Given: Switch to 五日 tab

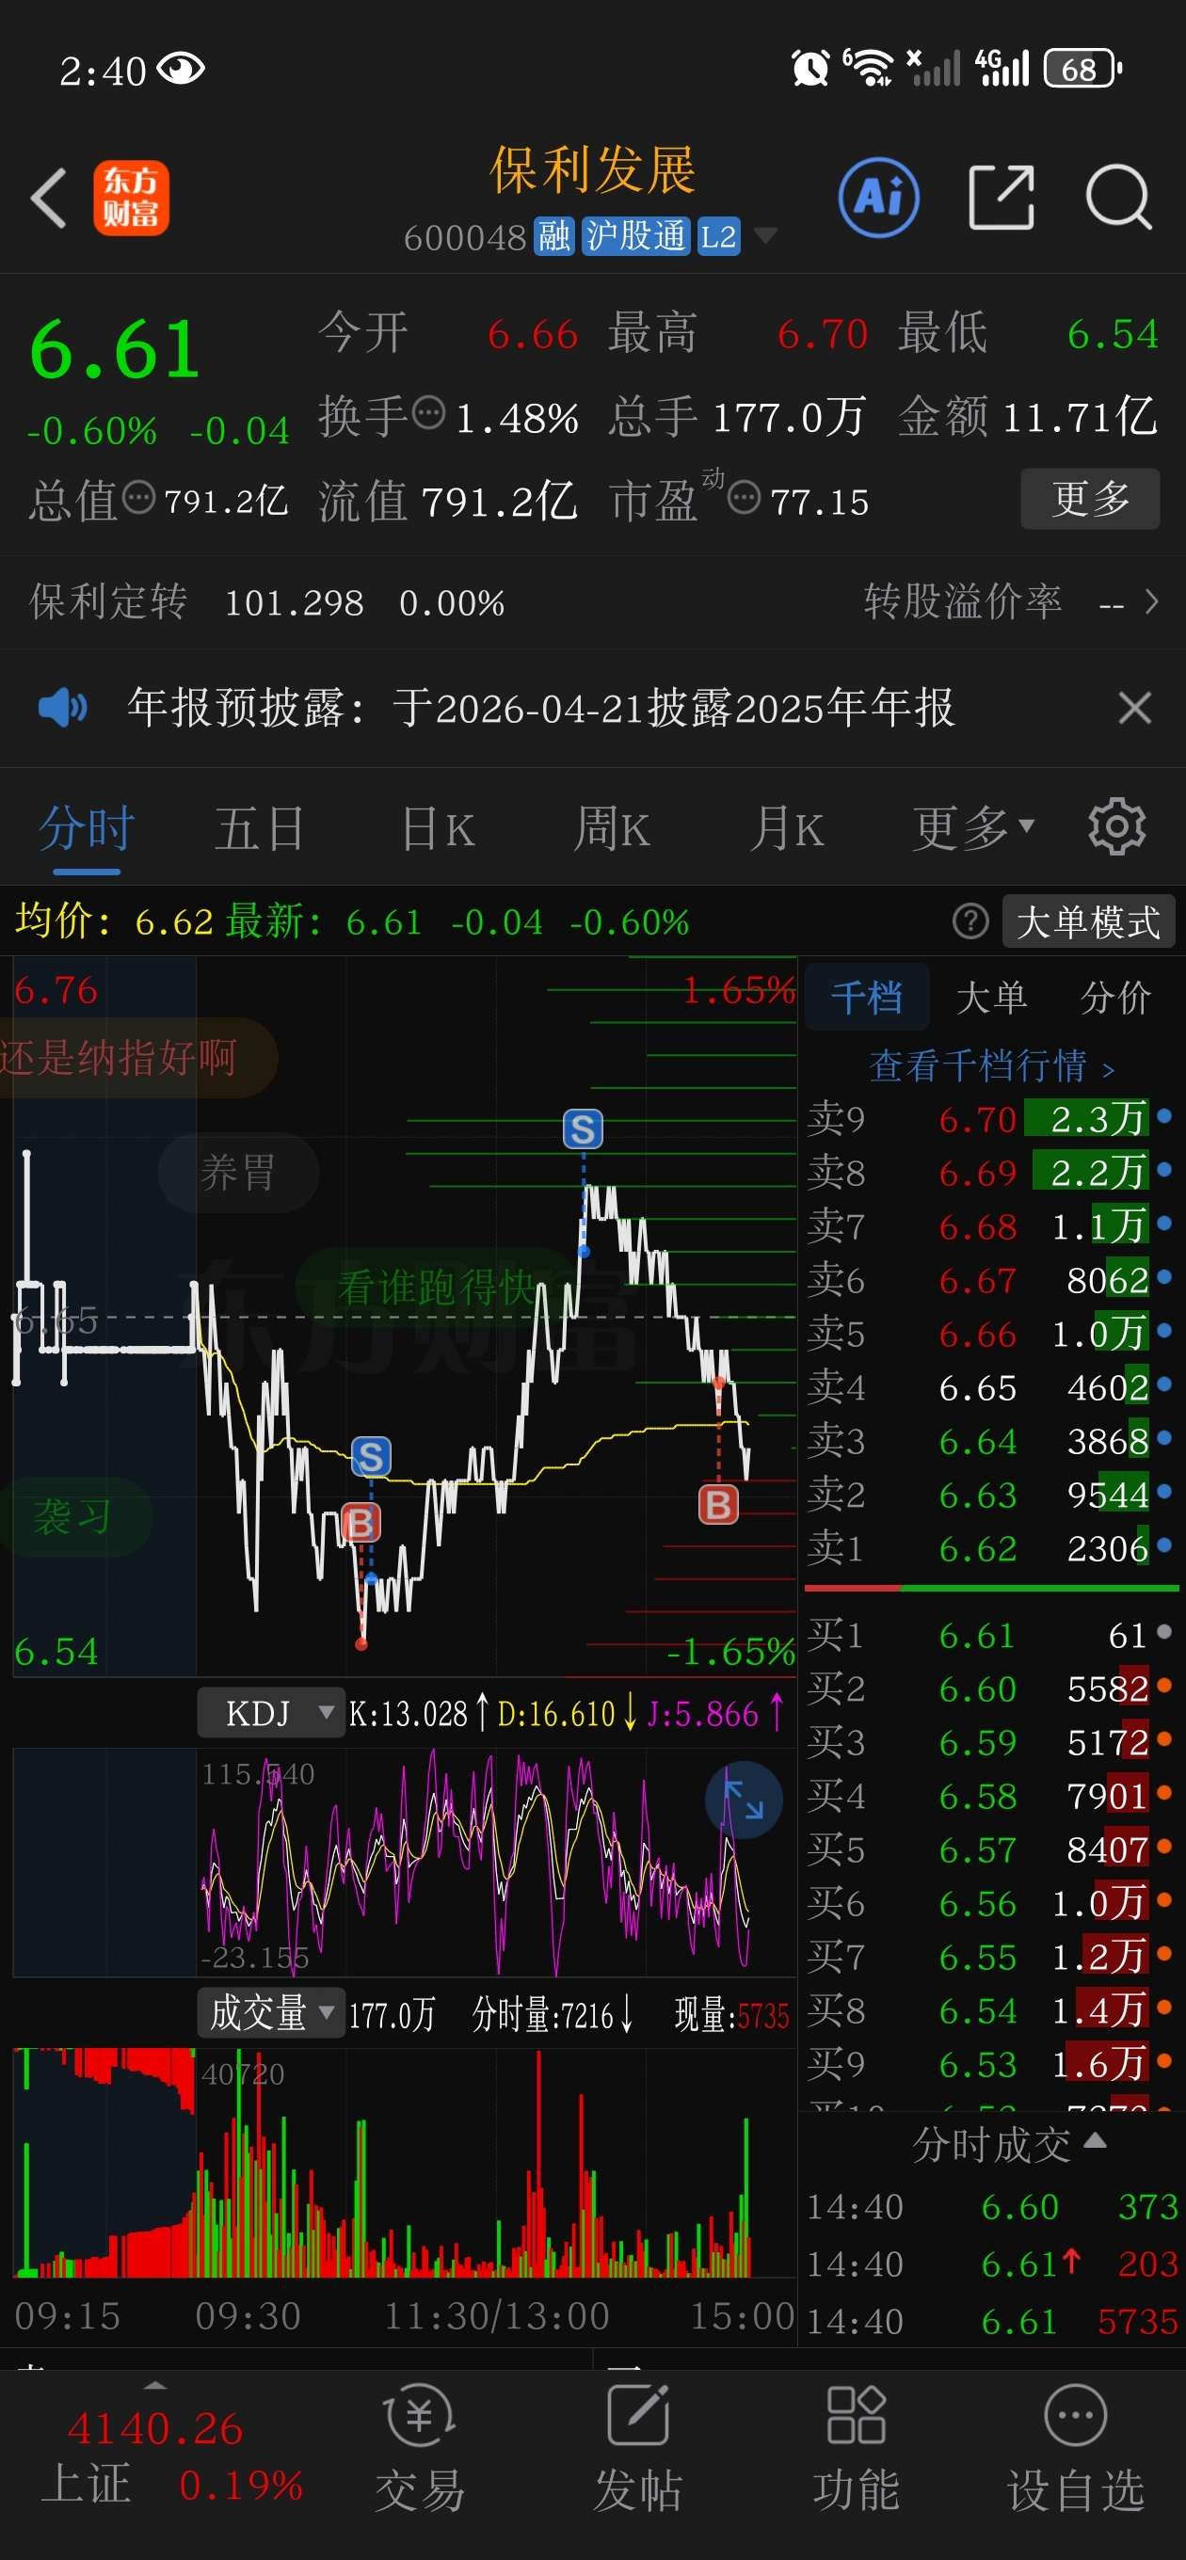Looking at the screenshot, I should coord(260,827).
